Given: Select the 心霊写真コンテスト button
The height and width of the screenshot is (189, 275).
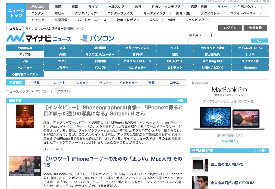Looking at the screenshot, I should [25, 74].
